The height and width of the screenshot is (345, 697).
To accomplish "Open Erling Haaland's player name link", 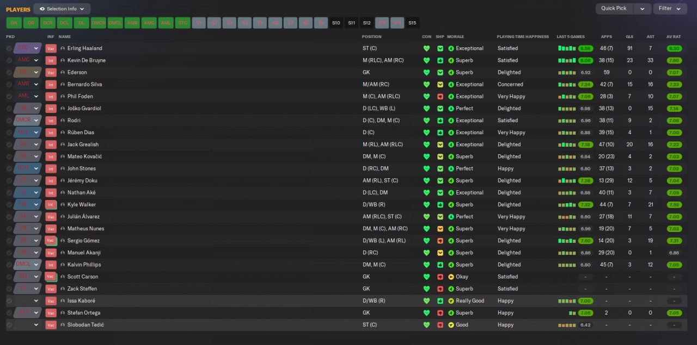I will point(84,48).
